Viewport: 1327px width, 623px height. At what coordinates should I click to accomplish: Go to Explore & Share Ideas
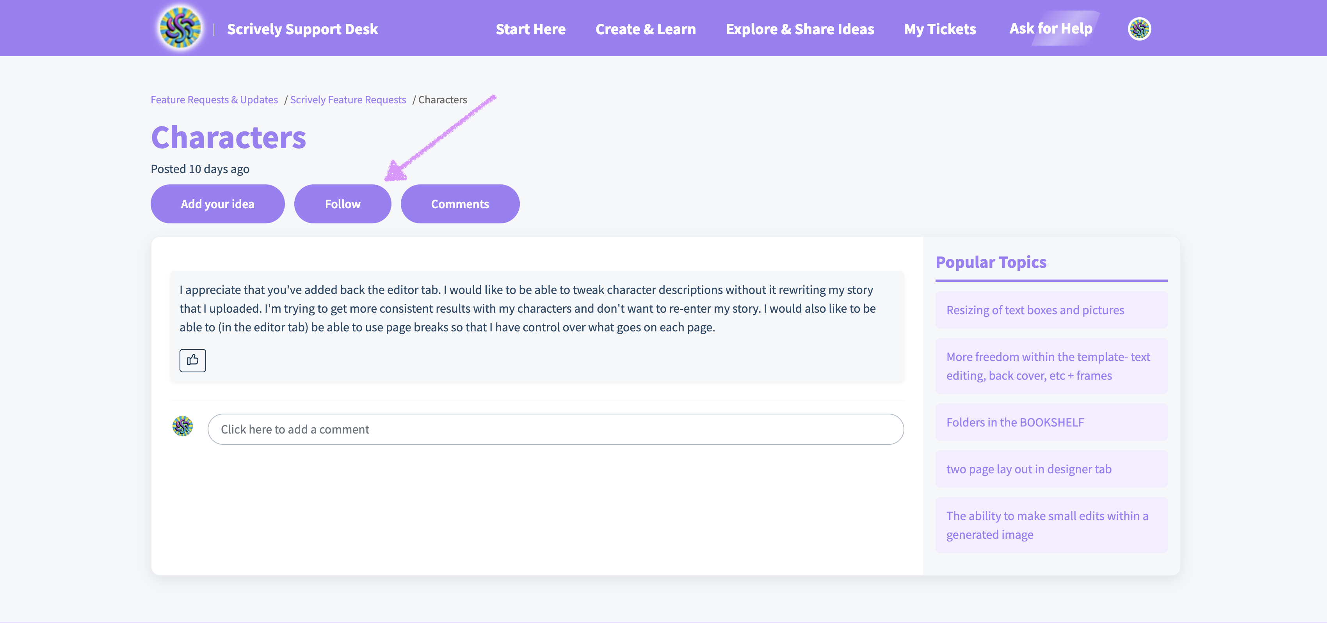[799, 29]
